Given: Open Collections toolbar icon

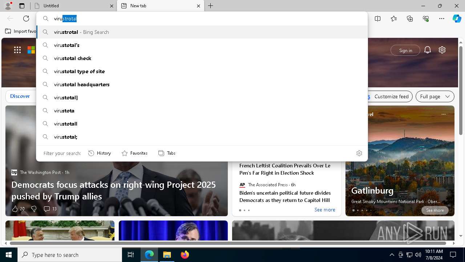Looking at the screenshot, I should 410,19.
